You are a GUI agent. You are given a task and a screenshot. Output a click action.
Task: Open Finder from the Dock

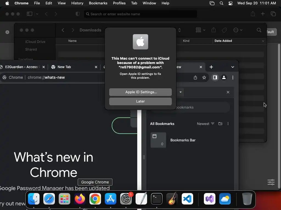coord(34,199)
